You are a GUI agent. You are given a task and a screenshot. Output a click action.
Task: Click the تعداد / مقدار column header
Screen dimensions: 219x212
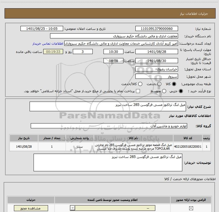[52, 138]
